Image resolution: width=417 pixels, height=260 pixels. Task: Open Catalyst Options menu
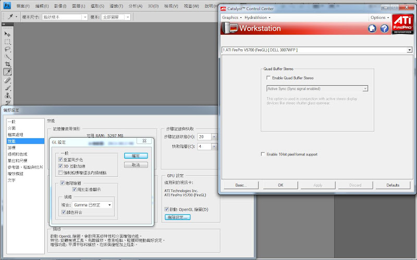click(x=379, y=18)
